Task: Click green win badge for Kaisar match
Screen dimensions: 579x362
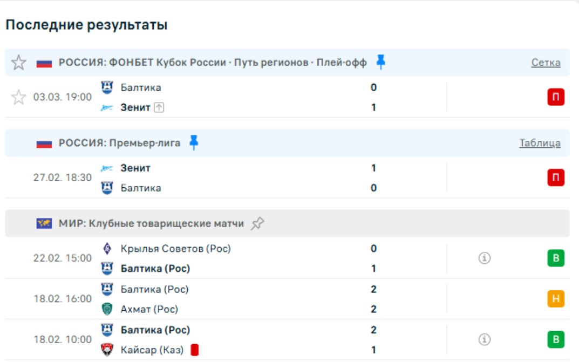Action: pyautogui.click(x=556, y=339)
